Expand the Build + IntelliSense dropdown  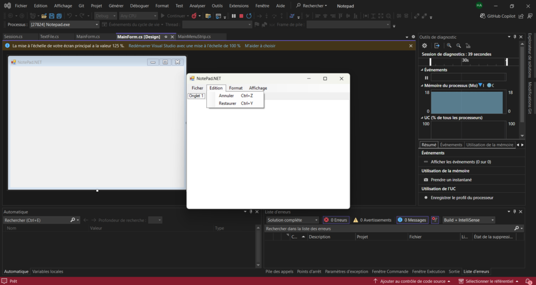468,220
